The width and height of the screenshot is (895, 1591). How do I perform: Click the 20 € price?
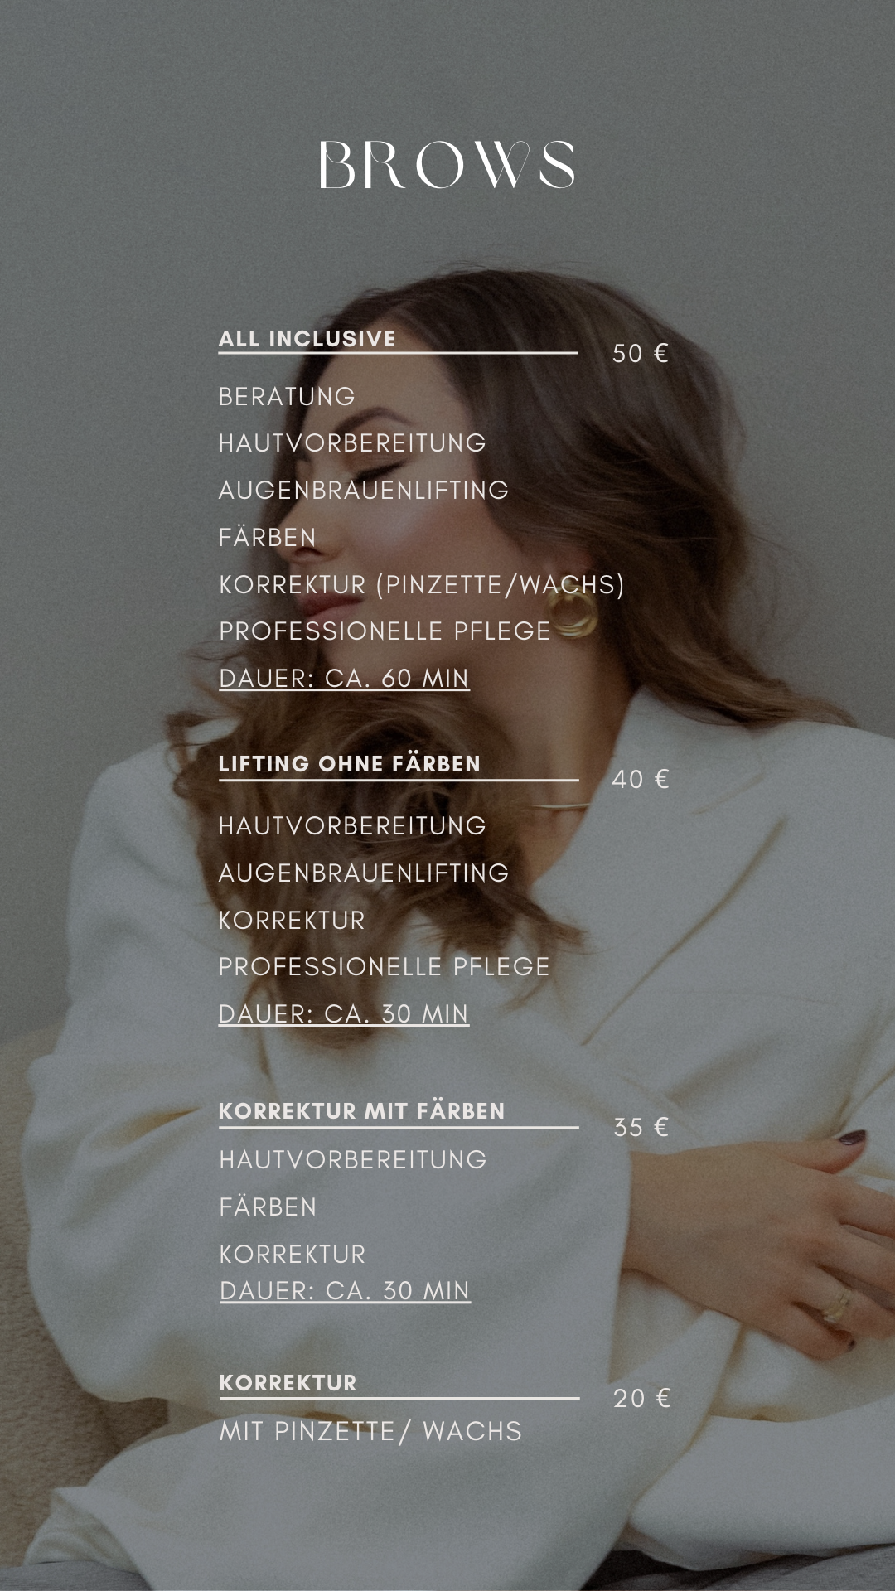point(641,1399)
